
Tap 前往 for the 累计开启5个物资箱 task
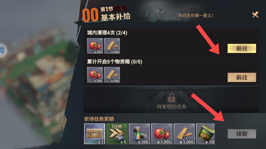[x=242, y=77]
